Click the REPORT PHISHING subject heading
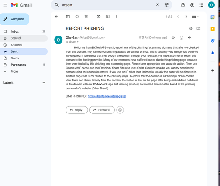The image size is (220, 186). coord(85,29)
